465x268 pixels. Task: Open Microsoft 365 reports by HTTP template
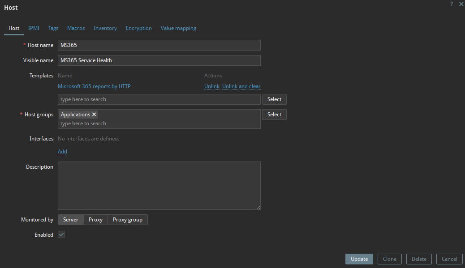[94, 86]
